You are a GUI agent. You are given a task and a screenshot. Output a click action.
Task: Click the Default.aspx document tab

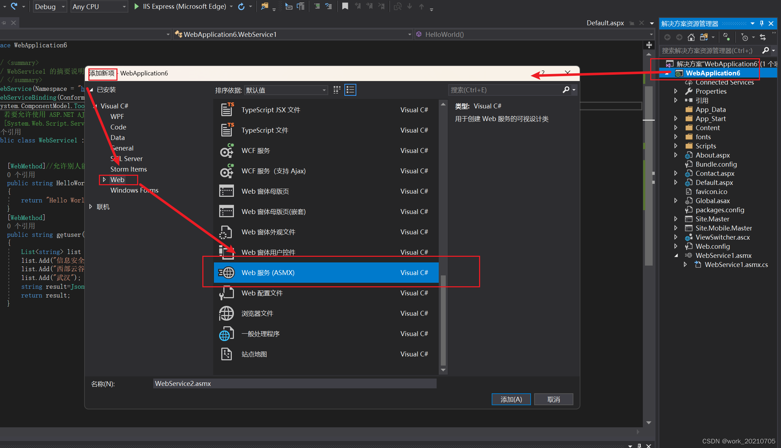point(605,23)
